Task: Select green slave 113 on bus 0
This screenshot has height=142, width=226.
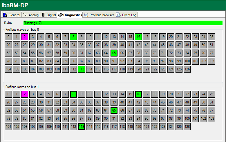Action: [x=82, y=69]
